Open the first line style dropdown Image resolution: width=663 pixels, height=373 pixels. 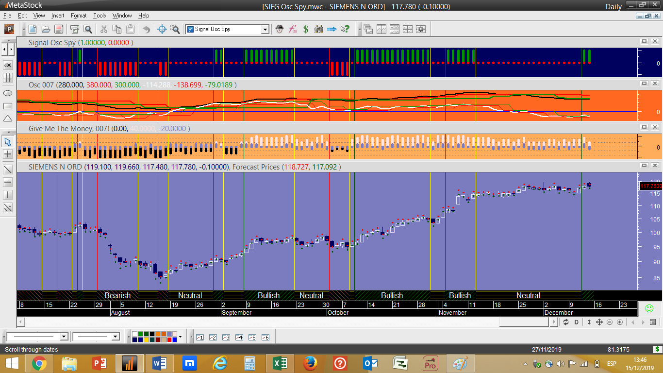click(64, 337)
